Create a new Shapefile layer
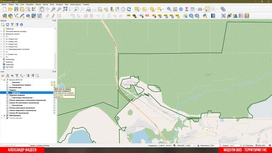This screenshot has width=272, height=153. 16,16
